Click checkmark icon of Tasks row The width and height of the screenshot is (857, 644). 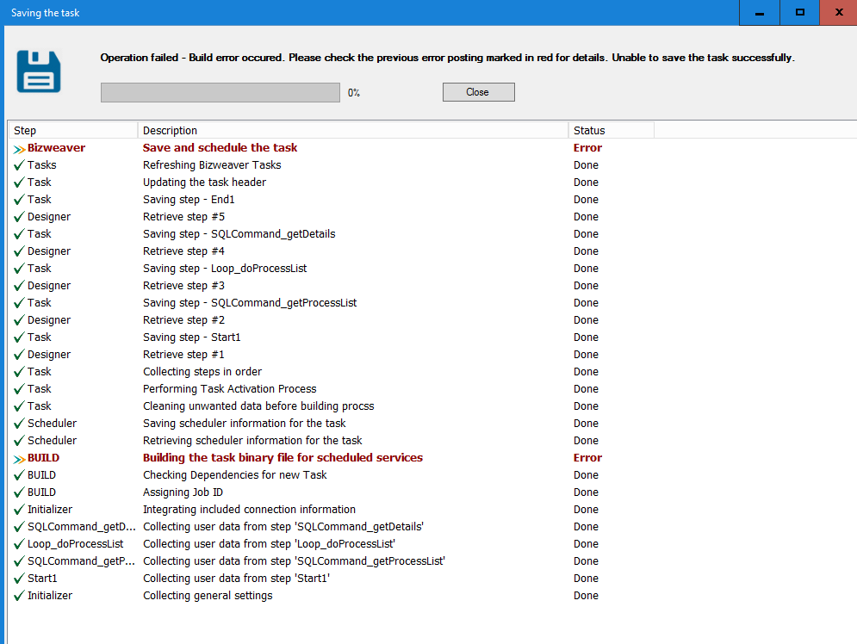(x=19, y=165)
